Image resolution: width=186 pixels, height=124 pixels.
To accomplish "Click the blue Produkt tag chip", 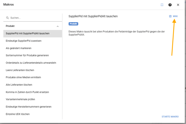I will point(73,24).
